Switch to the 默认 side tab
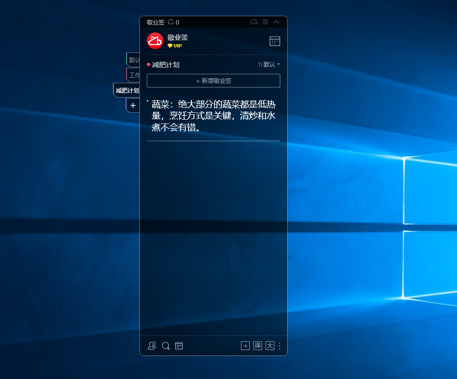This screenshot has height=379, width=457. [133, 60]
